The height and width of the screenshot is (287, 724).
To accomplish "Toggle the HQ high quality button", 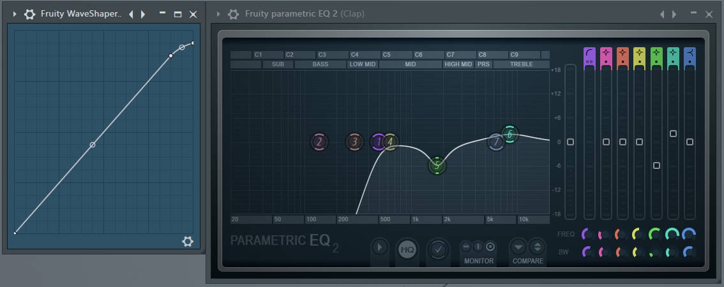I will (x=407, y=249).
